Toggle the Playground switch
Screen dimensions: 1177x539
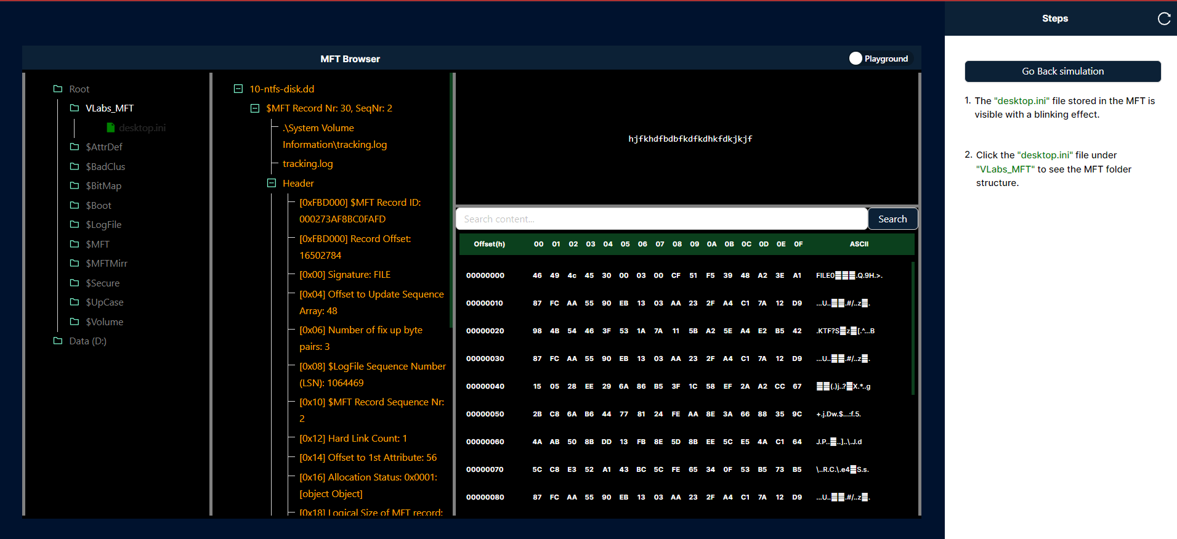[855, 59]
